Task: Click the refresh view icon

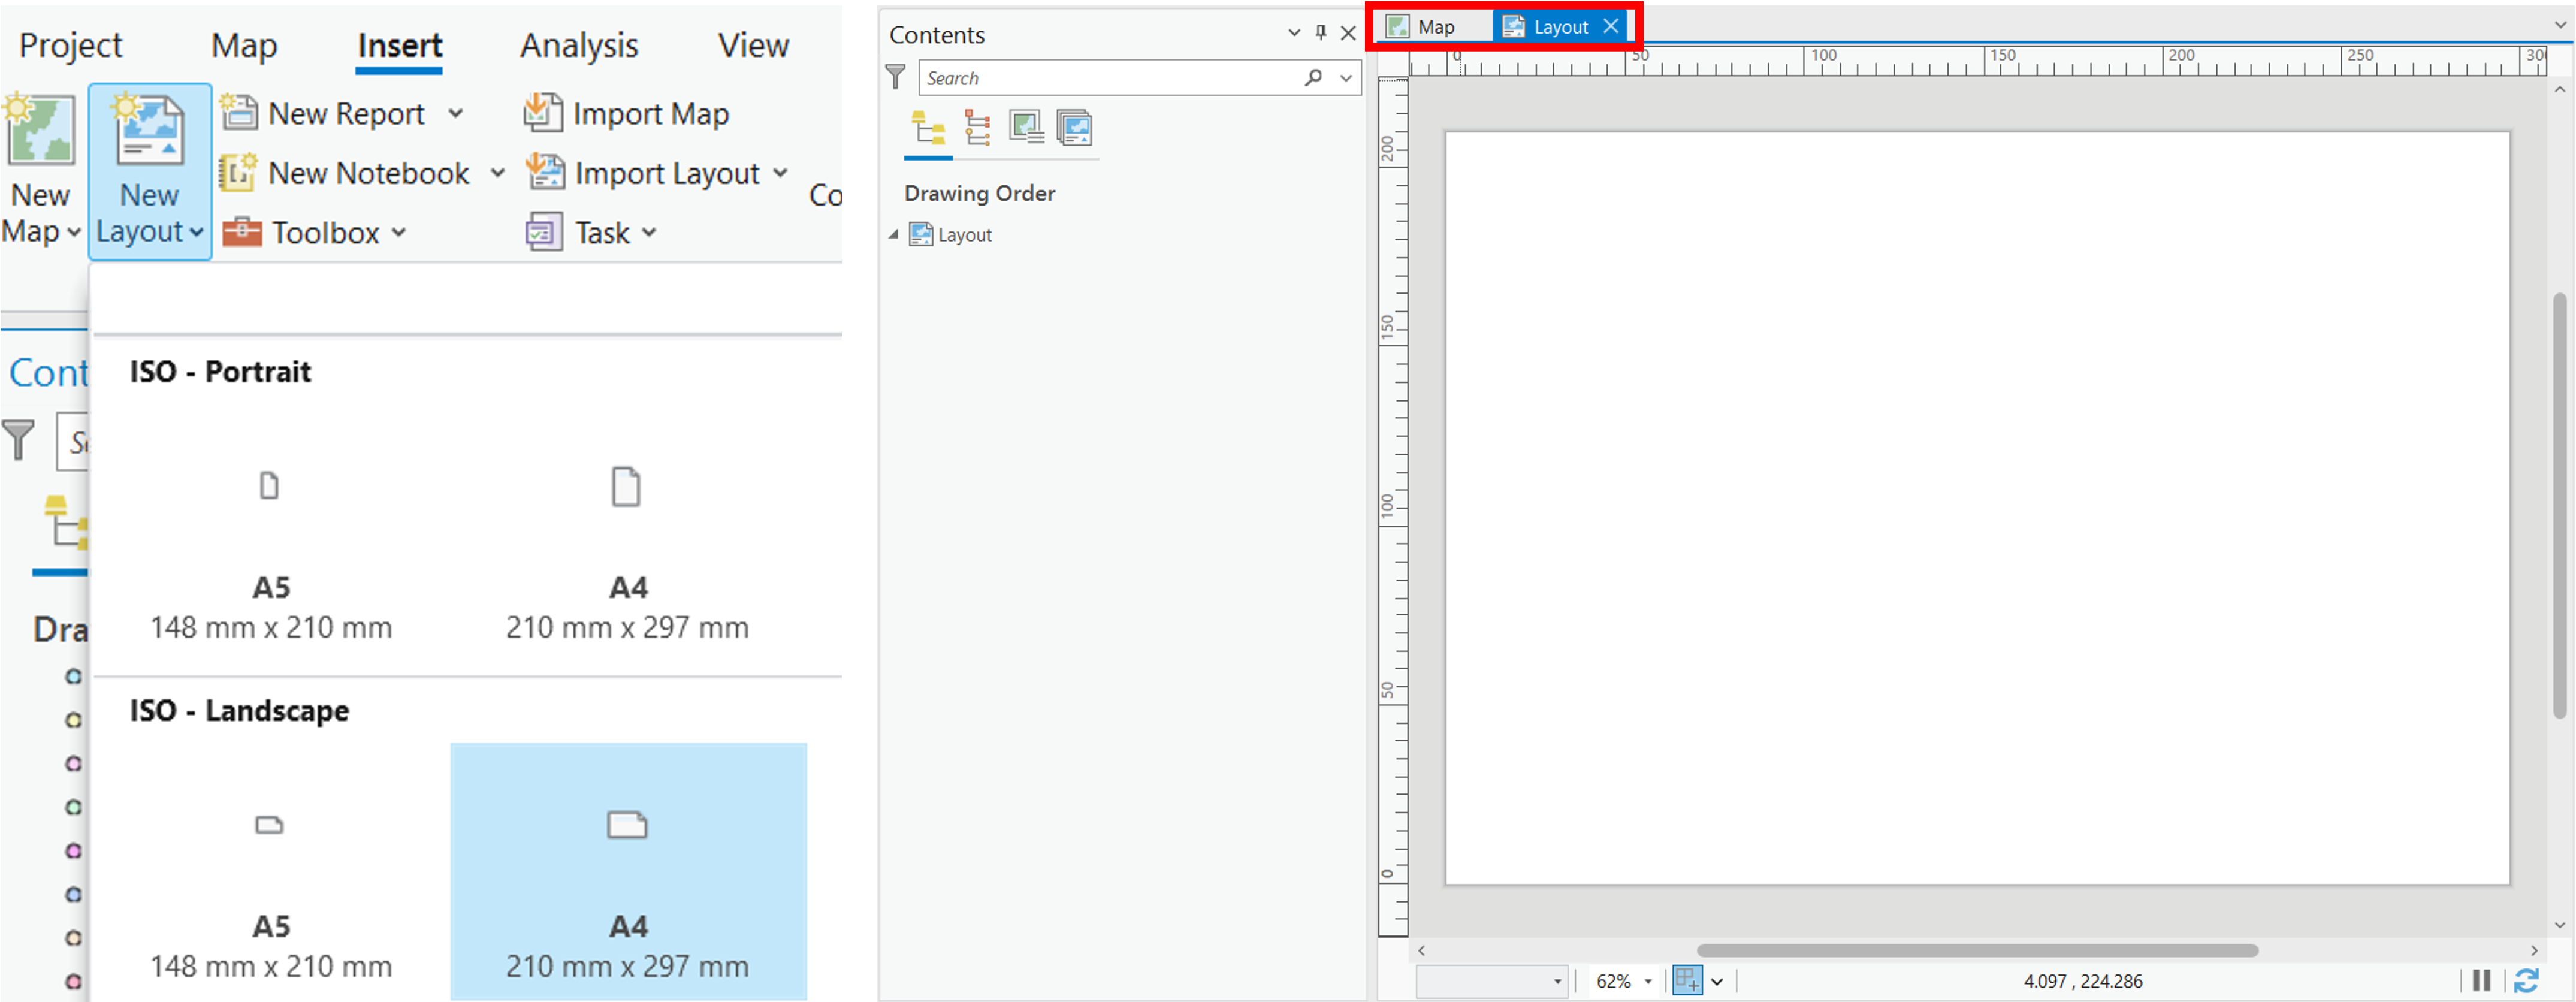Action: click(2526, 981)
